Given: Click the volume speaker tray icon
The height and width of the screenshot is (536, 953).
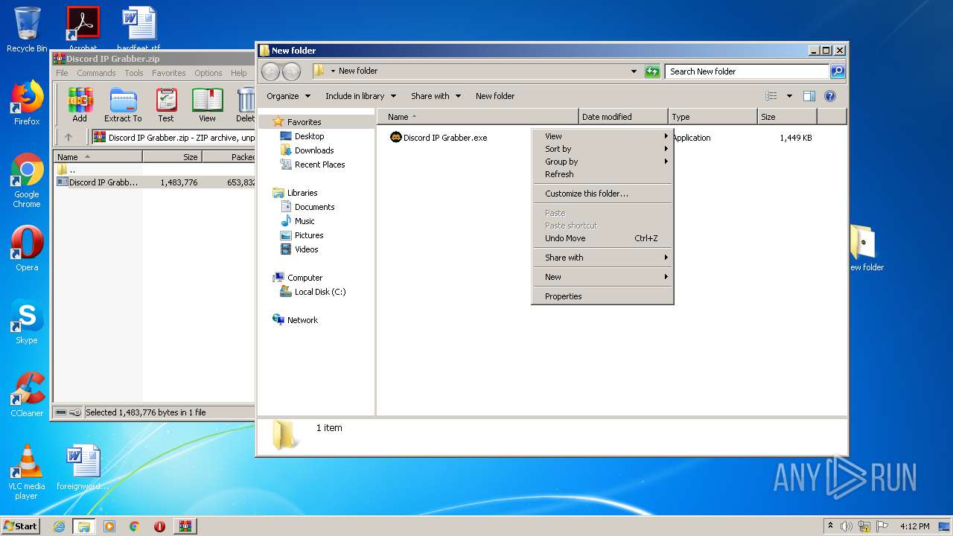Looking at the screenshot, I should tap(847, 526).
